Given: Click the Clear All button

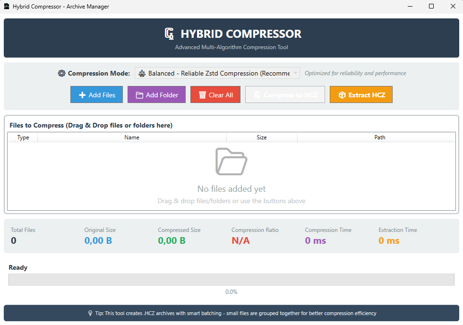Looking at the screenshot, I should coord(215,94).
